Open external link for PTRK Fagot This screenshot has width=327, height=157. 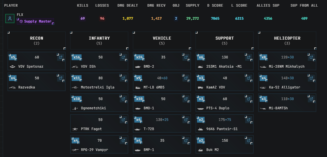coord(123,120)
